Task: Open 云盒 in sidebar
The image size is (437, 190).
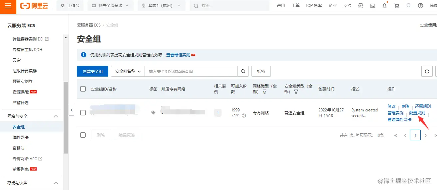Action: pos(17,60)
